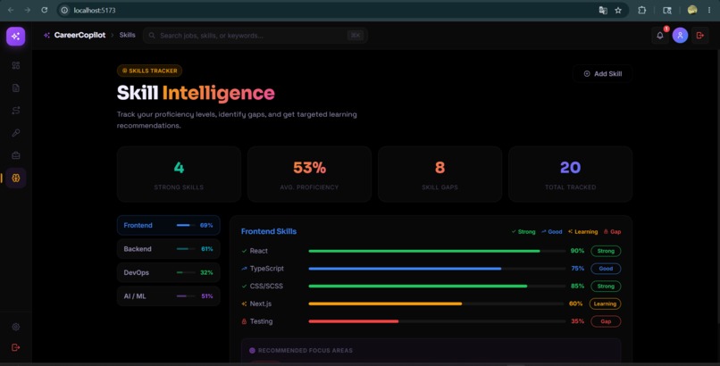Click the purple CareerCopilot sparkle logo
Screen dimensions: 720x366
[15, 37]
